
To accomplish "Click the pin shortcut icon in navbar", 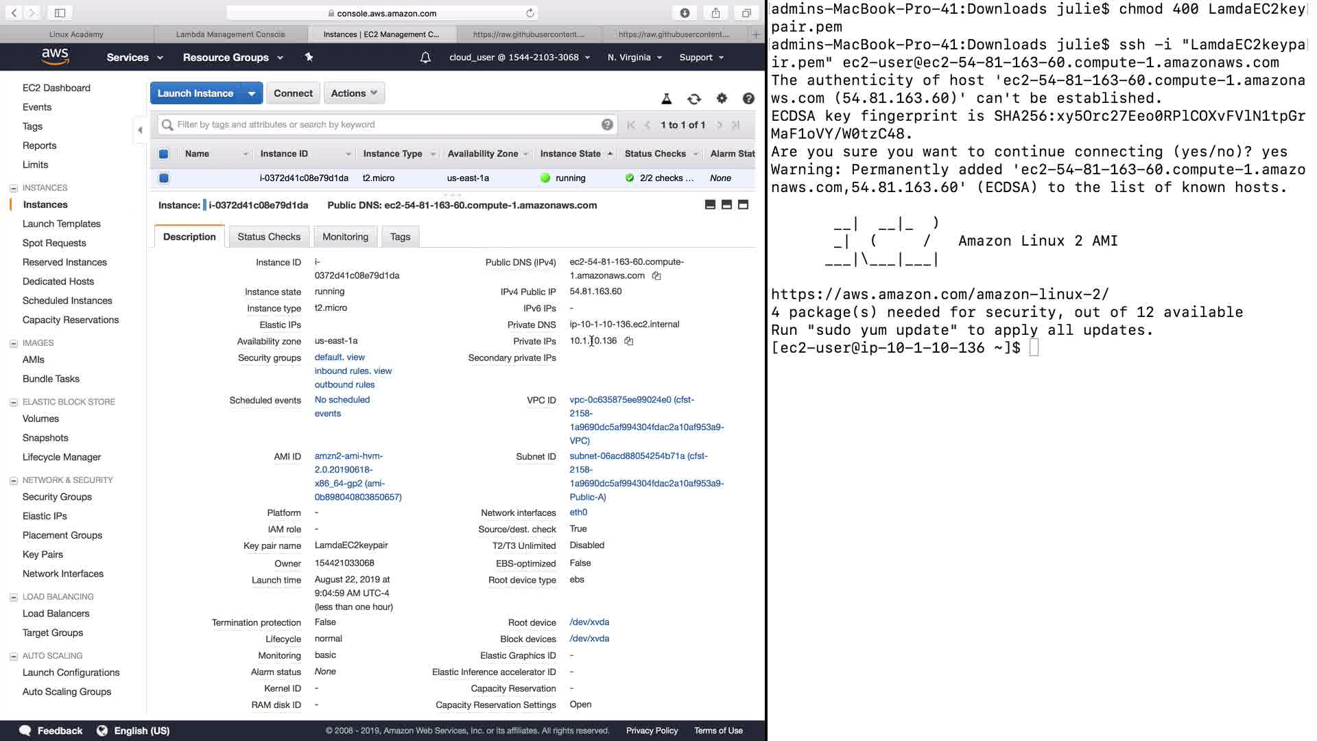I will click(309, 58).
